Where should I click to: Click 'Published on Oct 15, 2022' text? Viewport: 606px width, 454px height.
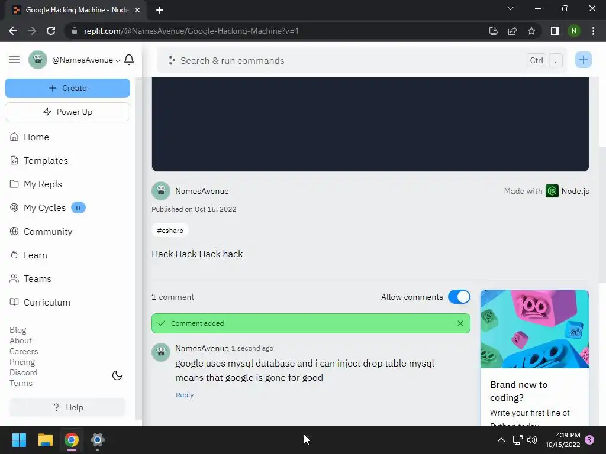point(194,209)
